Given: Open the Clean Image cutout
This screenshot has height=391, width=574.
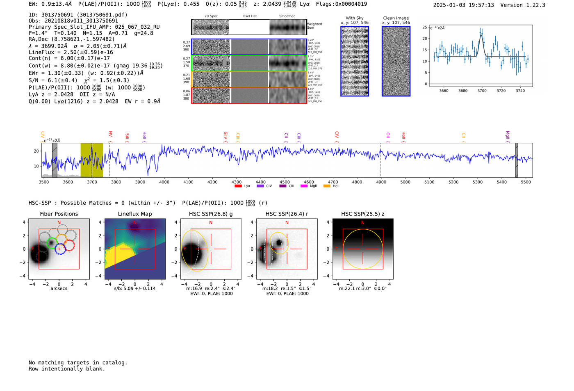Looking at the screenshot, I should [x=396, y=61].
